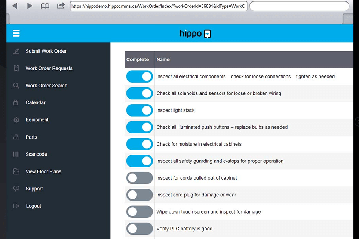
Task: Enable the Verify PLC battery is good toggle
Action: pyautogui.click(x=139, y=229)
